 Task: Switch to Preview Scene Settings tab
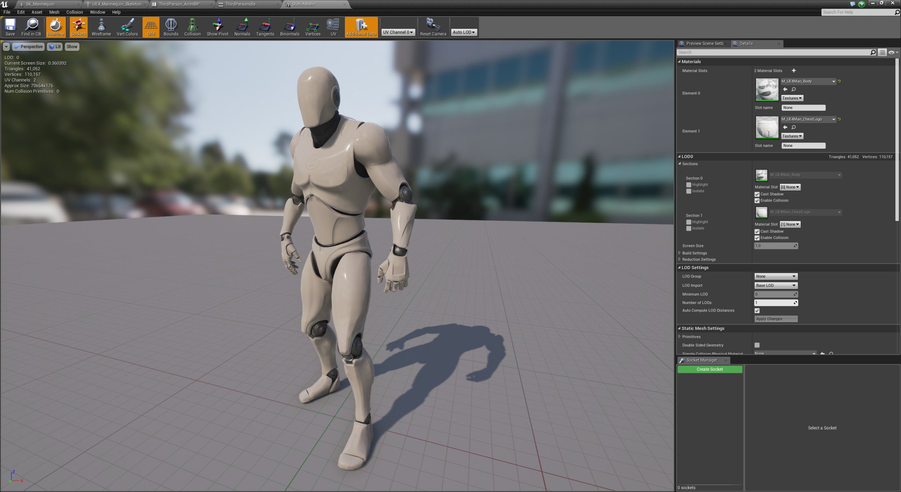pyautogui.click(x=704, y=43)
